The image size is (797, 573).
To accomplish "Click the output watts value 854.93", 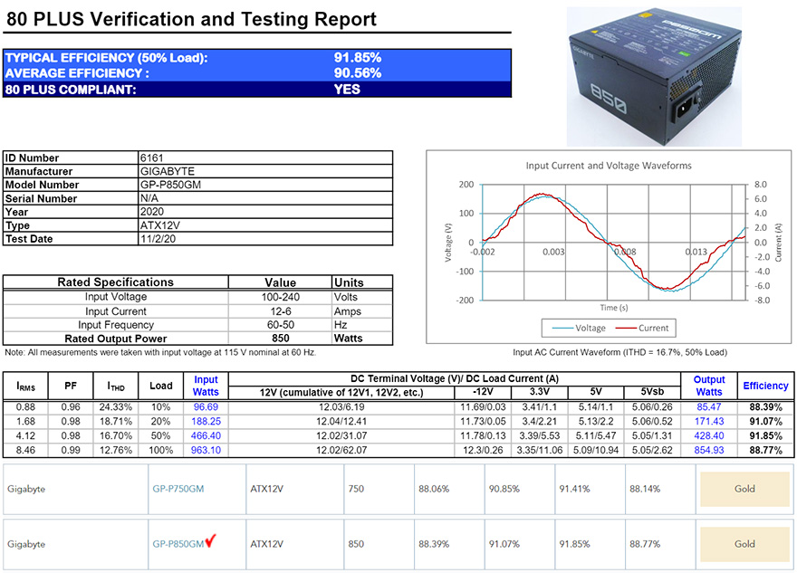I will 709,450.
